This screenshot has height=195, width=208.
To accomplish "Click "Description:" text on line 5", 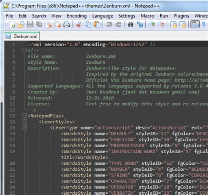I will point(44,68).
